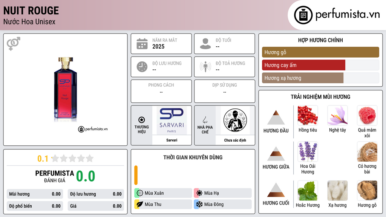Click the sillage icon for Độ toả hương

tap(205, 67)
